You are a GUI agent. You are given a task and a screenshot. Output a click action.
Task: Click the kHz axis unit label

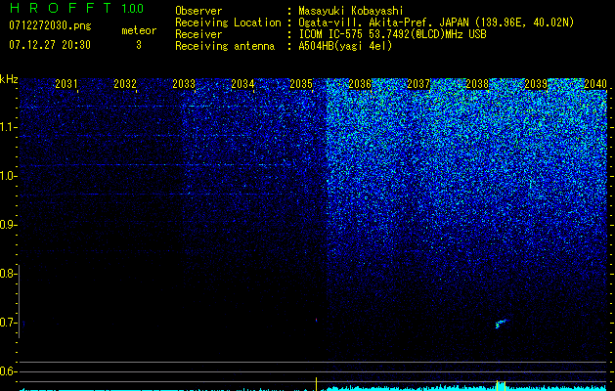click(x=10, y=79)
